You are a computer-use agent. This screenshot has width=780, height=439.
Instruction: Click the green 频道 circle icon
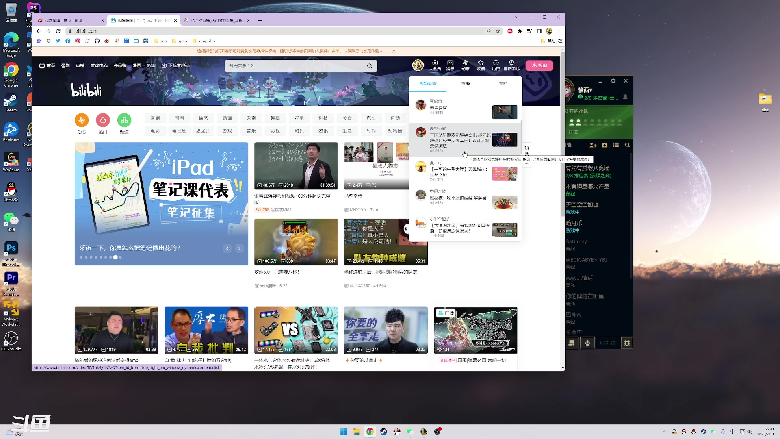[124, 120]
